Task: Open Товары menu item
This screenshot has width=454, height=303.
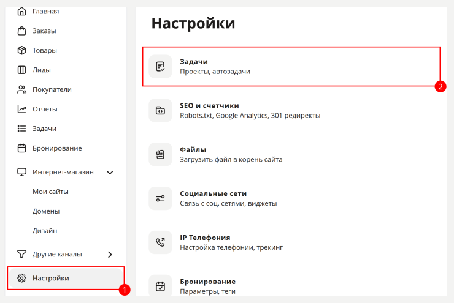Action: coord(45,50)
